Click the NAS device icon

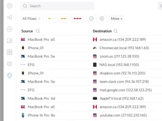pyautogui.click(x=95, y=65)
